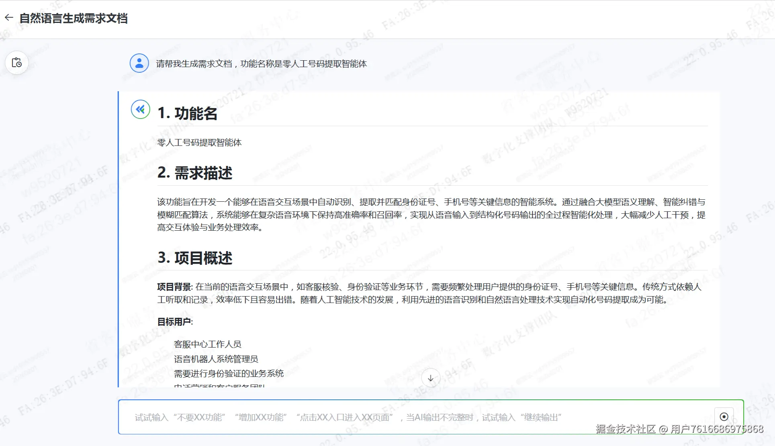Click the user prompt message text
Screen dimensions: 775x446
pos(261,64)
